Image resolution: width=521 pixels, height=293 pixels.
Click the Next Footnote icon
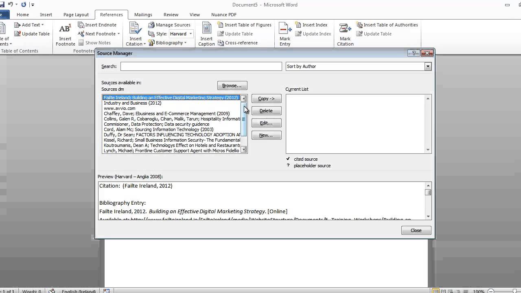[x=81, y=34]
